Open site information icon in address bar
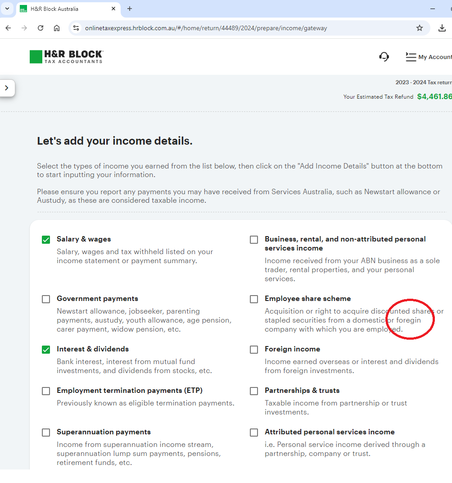This screenshot has width=452, height=483. 76,28
